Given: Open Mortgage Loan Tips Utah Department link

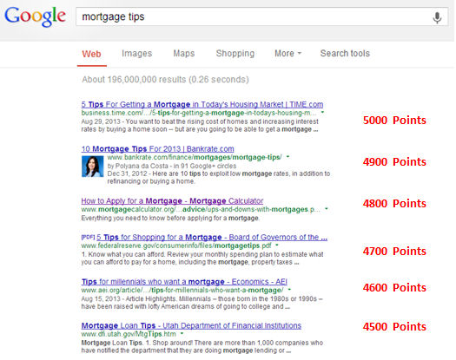Looking at the screenshot, I should (191, 325).
